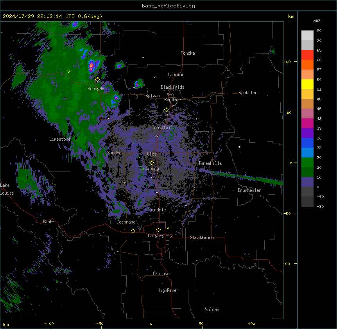Pick the green 20-30 dBZ legend swatch
Viewport: 337px width, 329px height.
point(307,163)
